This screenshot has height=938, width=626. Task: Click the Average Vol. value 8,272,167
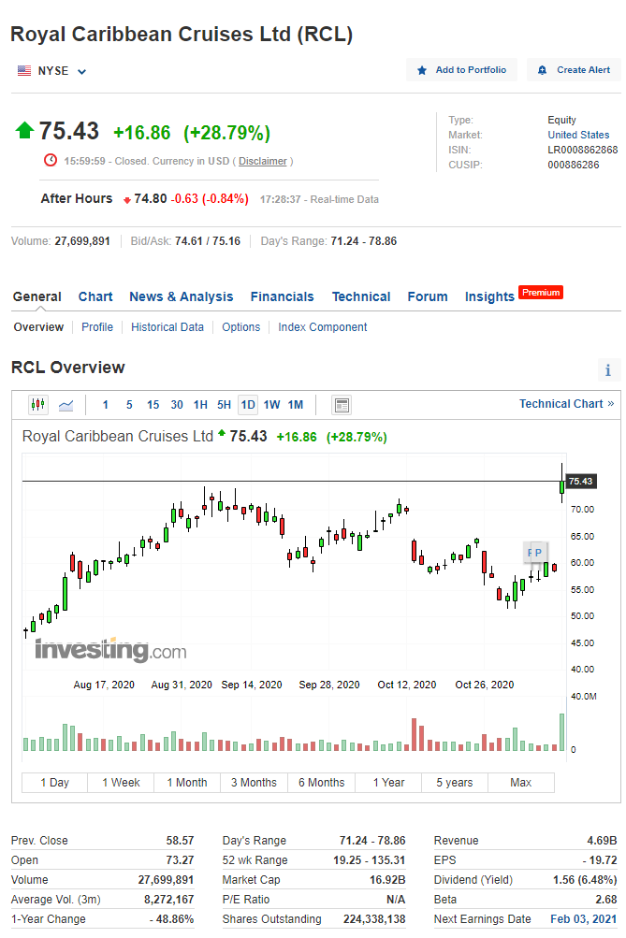[x=168, y=900]
